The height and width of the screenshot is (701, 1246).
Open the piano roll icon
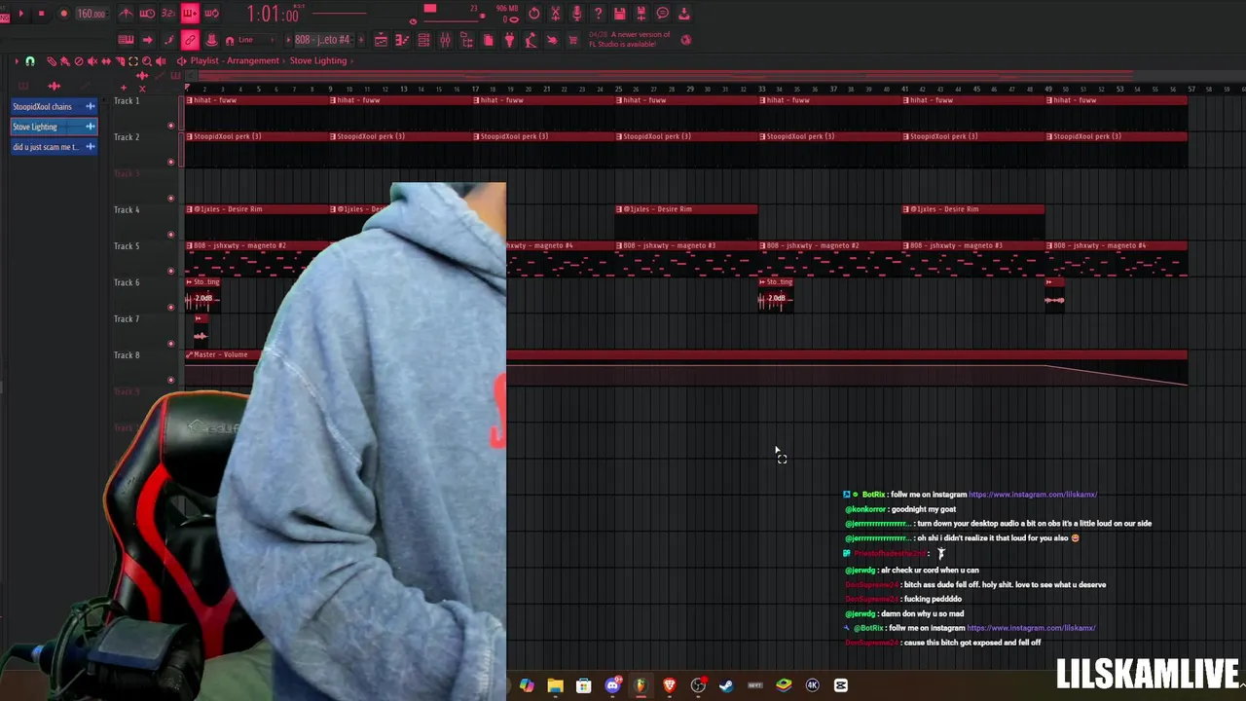[x=402, y=40]
